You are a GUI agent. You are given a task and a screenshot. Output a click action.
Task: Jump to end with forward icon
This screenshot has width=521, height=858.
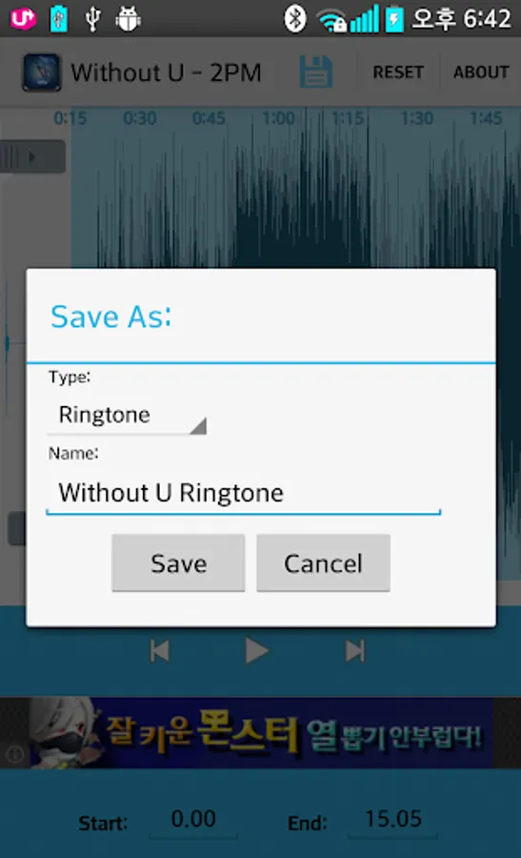point(355,651)
